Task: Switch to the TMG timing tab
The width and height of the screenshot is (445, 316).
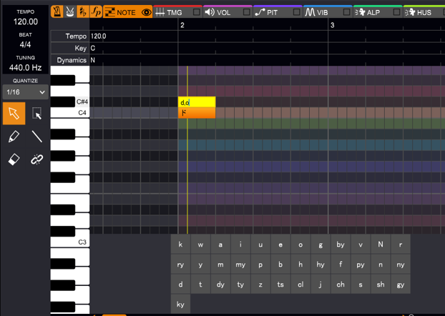Action: (177, 12)
